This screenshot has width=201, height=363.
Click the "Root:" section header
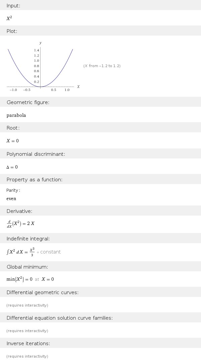pyautogui.click(x=13, y=128)
